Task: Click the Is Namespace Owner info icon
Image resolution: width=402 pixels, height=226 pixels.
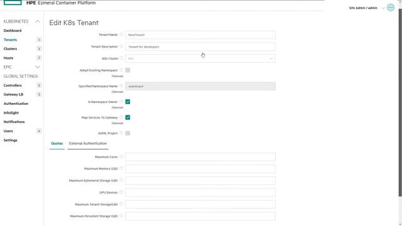Action: 121,102
